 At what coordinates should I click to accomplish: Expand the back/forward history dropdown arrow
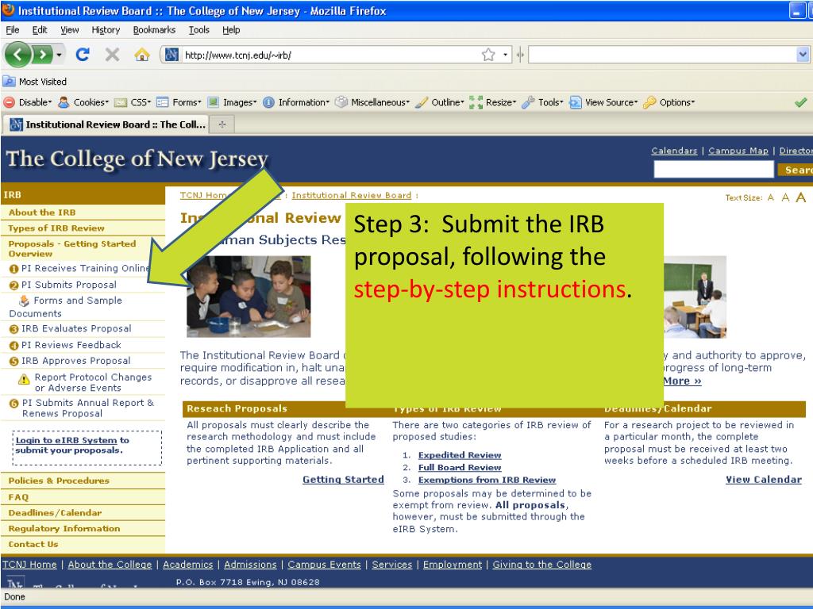[x=59, y=55]
